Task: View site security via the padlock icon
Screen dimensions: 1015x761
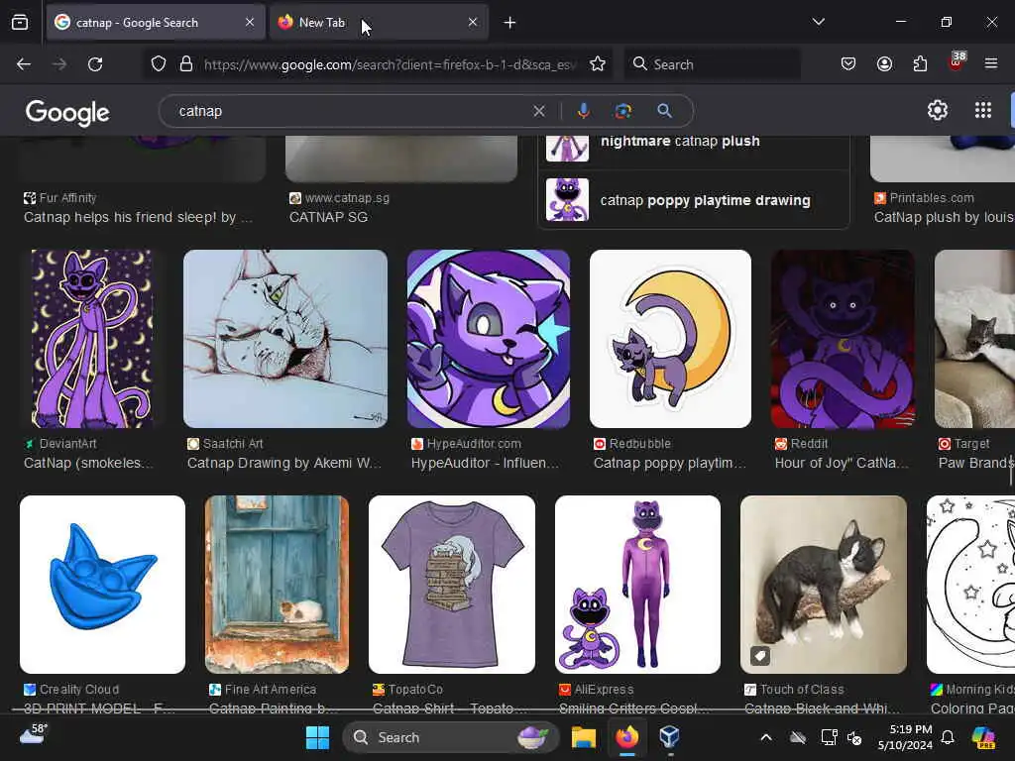Action: pos(186,64)
